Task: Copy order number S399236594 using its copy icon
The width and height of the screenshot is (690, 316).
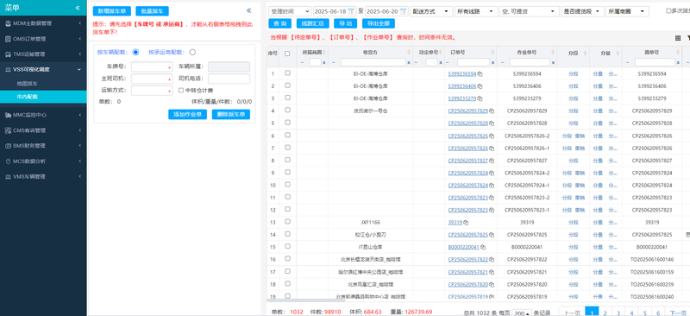Action: coord(480,74)
